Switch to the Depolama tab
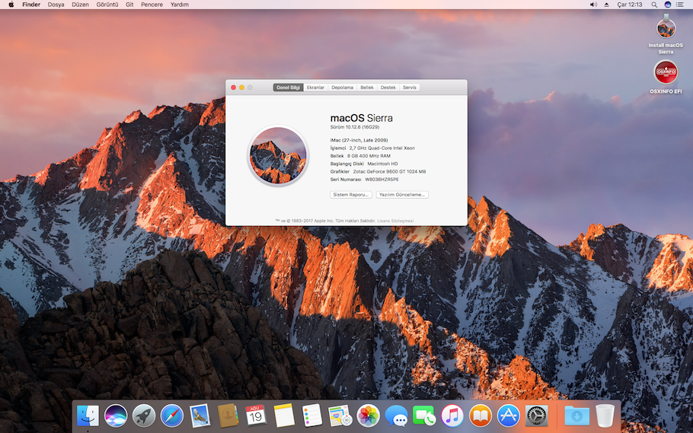693x433 pixels. click(342, 88)
